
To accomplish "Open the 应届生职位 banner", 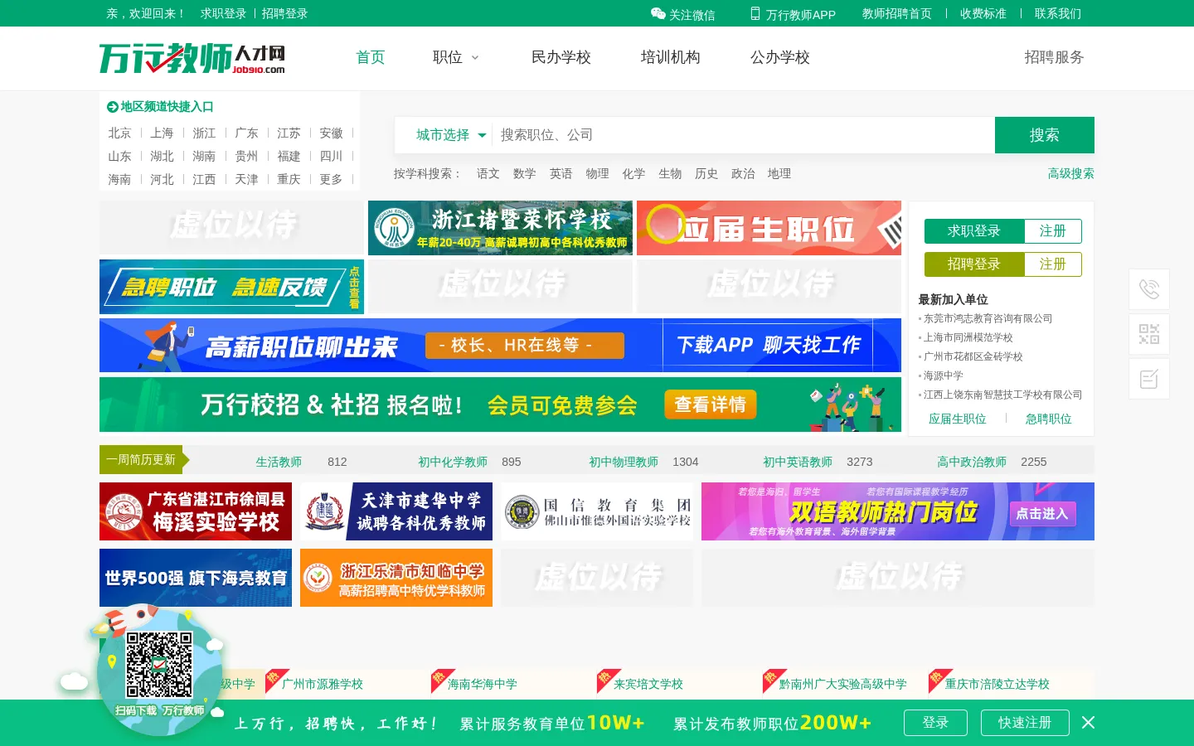I will tap(769, 228).
